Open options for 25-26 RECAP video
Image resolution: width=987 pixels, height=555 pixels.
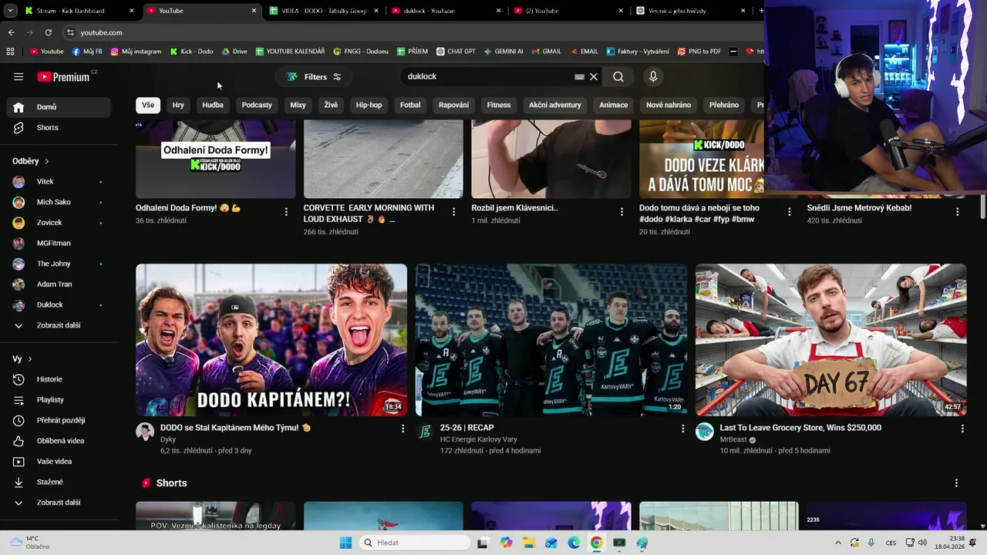coord(682,428)
